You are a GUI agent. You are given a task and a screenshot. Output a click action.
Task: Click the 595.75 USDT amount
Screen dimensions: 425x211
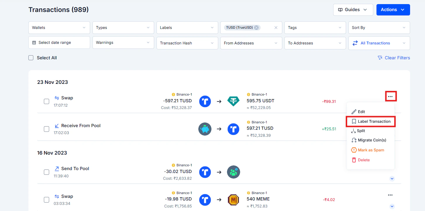[x=261, y=101]
